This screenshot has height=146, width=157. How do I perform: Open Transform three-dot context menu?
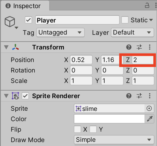click(x=150, y=47)
